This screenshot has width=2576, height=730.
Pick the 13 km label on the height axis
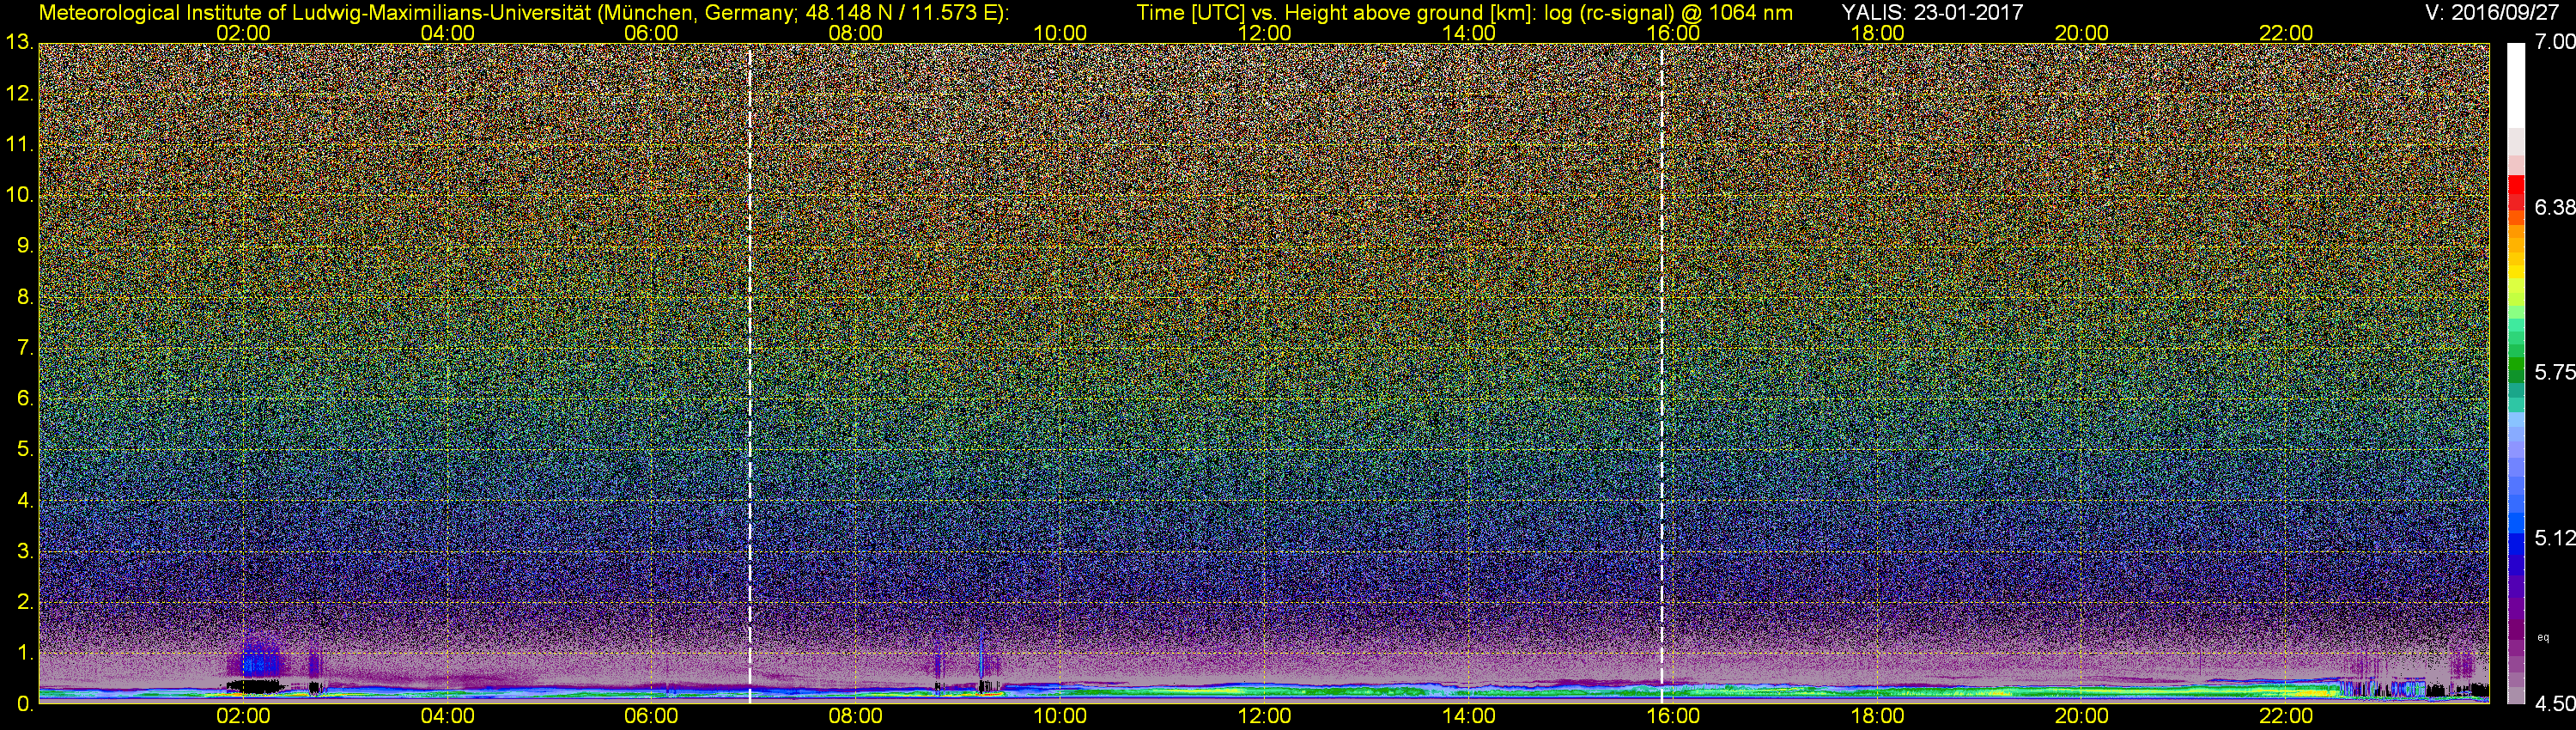tap(19, 42)
